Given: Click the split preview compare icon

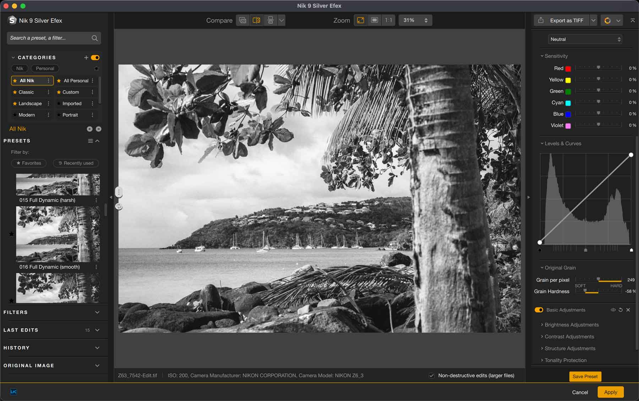Looking at the screenshot, I should (x=256, y=20).
